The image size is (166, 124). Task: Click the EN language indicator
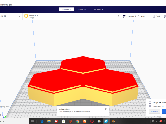[x=153, y=121]
